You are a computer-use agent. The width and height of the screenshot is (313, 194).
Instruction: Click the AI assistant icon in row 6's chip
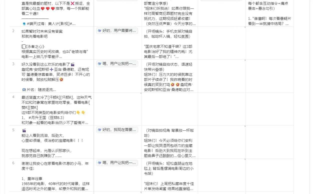click(x=100, y=163)
